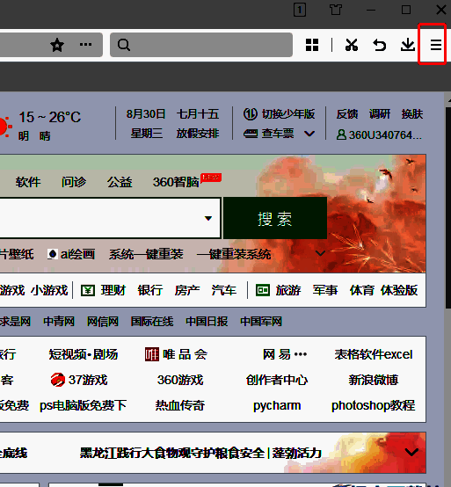Click the 体验版 link
The width and height of the screenshot is (451, 487).
pyautogui.click(x=399, y=290)
